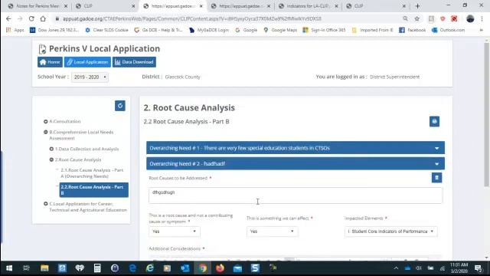Viewport: 490px width, 276px height.
Task: Open the Sign-In Office 365 bookmark
Action: coord(324,30)
